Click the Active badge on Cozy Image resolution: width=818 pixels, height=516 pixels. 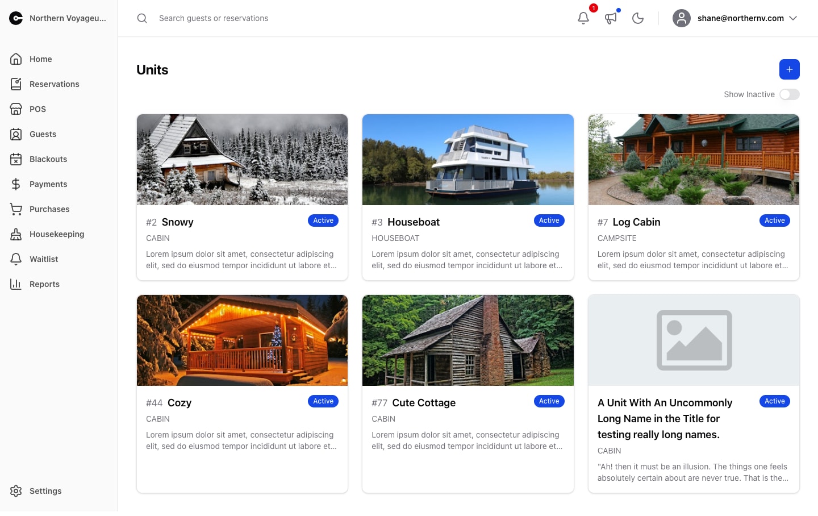tap(323, 401)
